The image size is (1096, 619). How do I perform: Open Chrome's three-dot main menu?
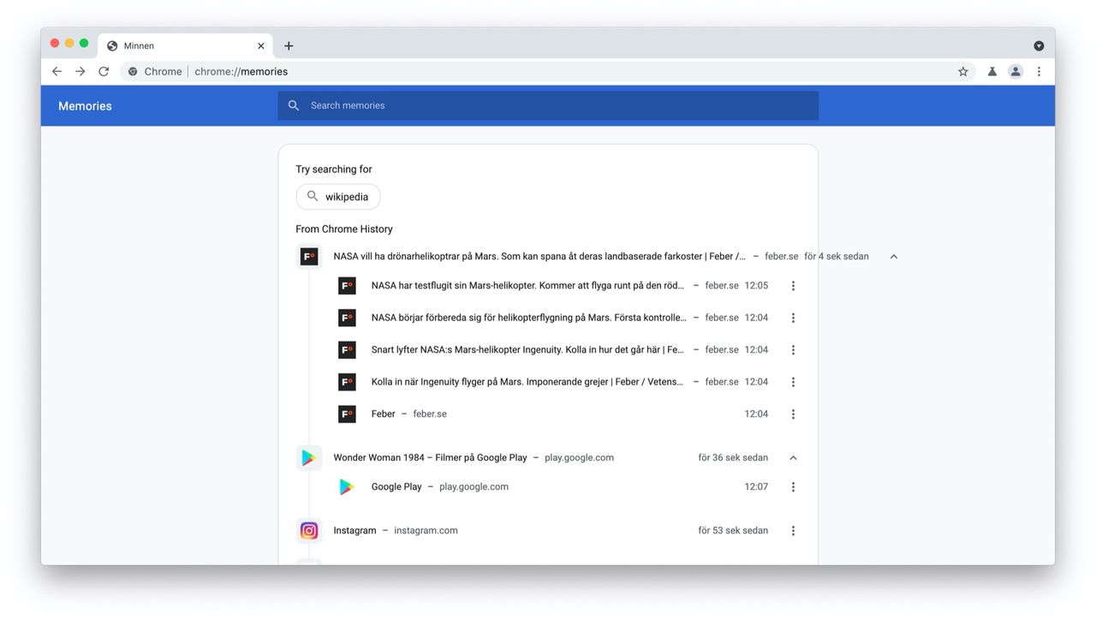pyautogui.click(x=1039, y=72)
